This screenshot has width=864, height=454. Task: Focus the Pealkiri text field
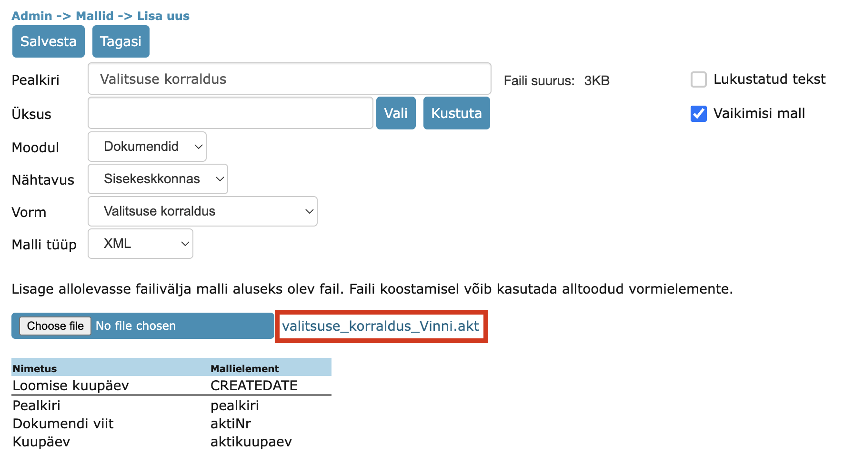click(x=289, y=79)
